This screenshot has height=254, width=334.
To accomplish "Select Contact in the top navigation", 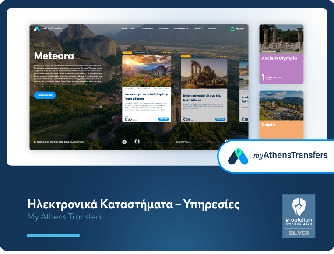I will [198, 29].
